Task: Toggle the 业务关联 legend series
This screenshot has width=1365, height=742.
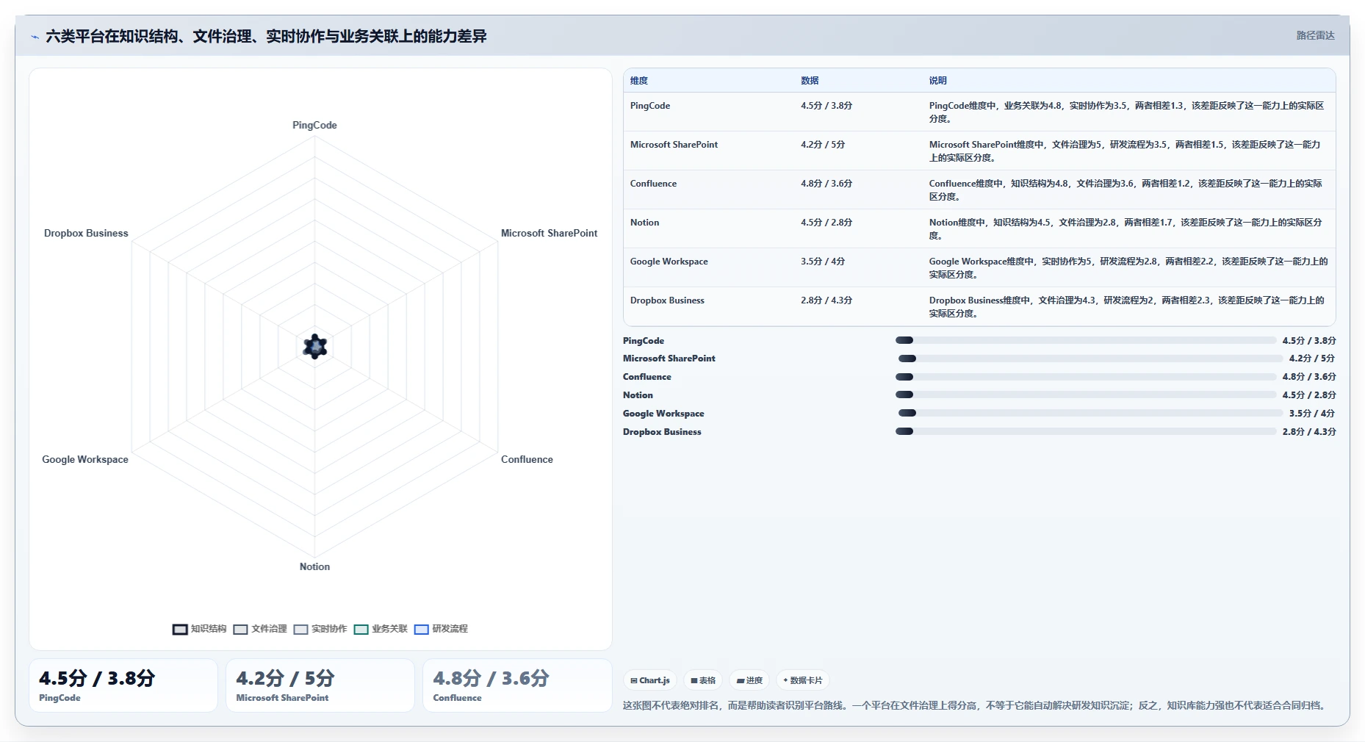Action: (380, 629)
